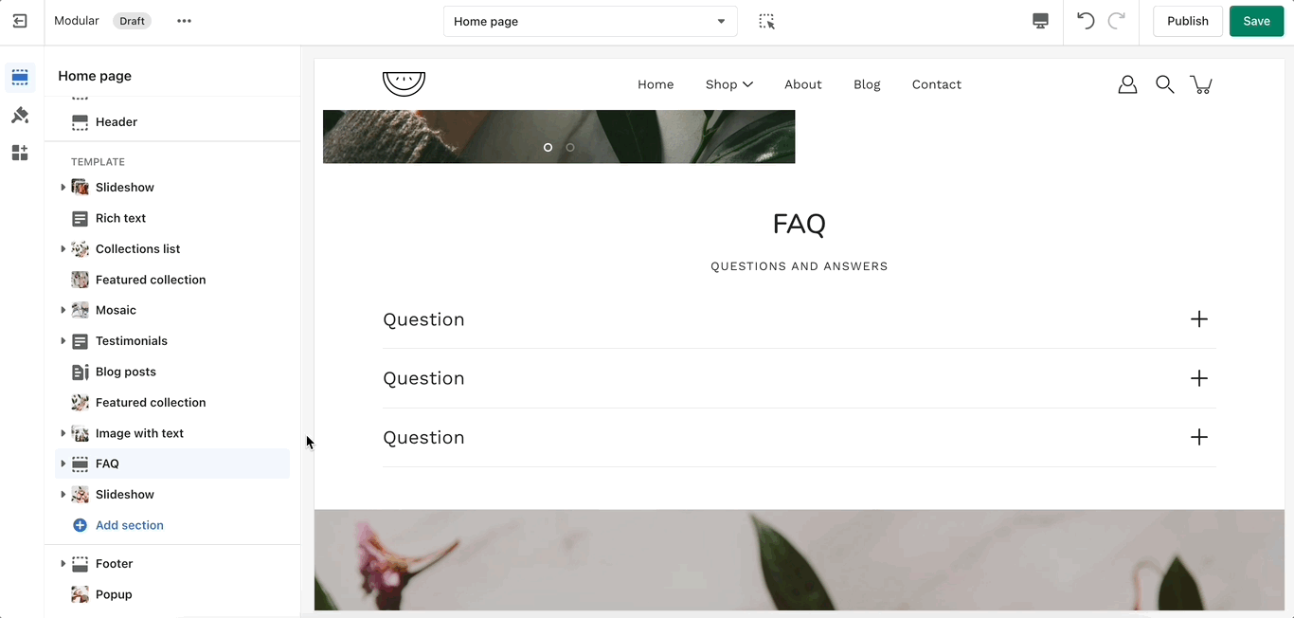Open the account icon in store header
Viewport: 1294px width, 618px height.
click(1127, 84)
